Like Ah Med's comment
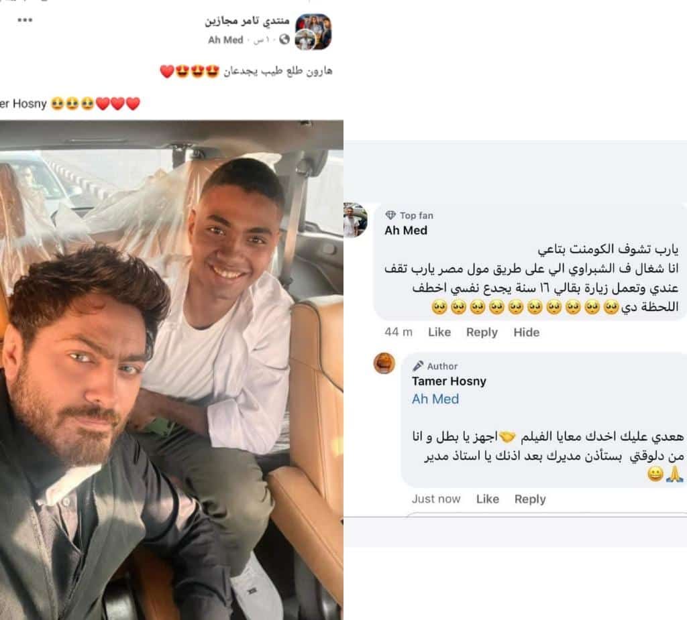Screen dimensions: 687x620 click(x=439, y=332)
